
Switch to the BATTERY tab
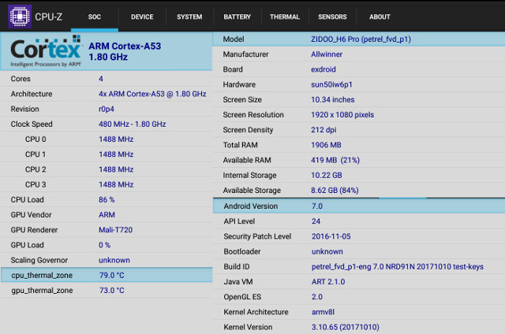click(x=237, y=17)
